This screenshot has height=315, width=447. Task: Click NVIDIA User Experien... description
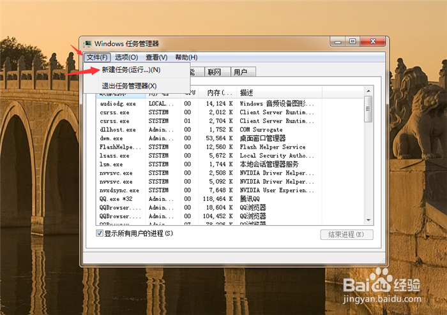(x=277, y=191)
